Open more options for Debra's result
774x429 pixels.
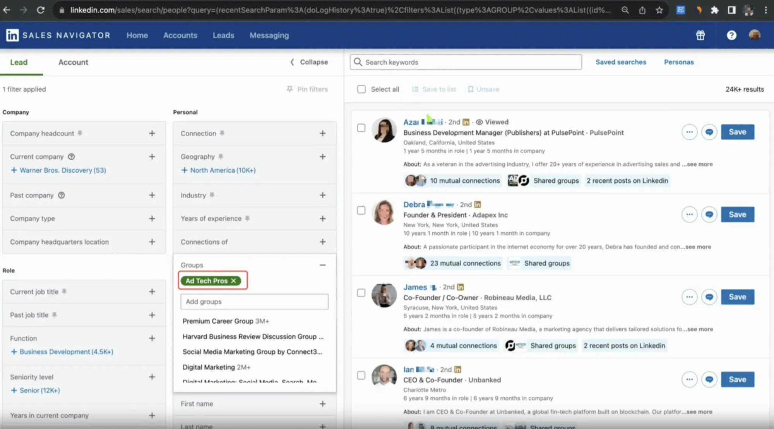point(690,214)
